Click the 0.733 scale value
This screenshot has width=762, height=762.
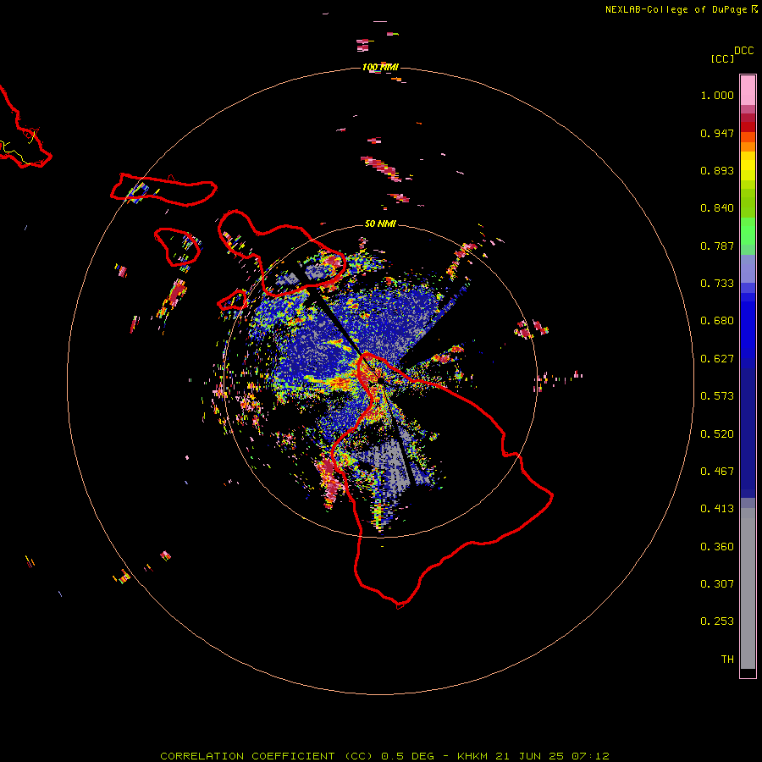click(717, 284)
